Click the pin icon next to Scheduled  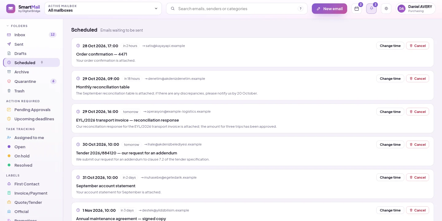pos(42,63)
